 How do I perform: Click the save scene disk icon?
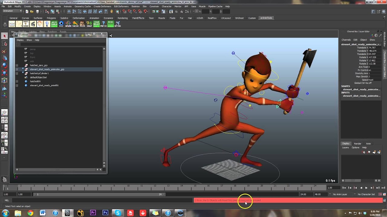[x=37, y=11]
